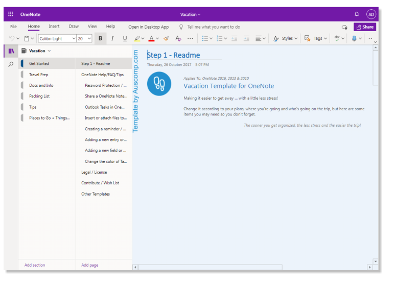This screenshot has width=419, height=286.
Task: Open the notifications bell
Action: pyautogui.click(x=357, y=14)
